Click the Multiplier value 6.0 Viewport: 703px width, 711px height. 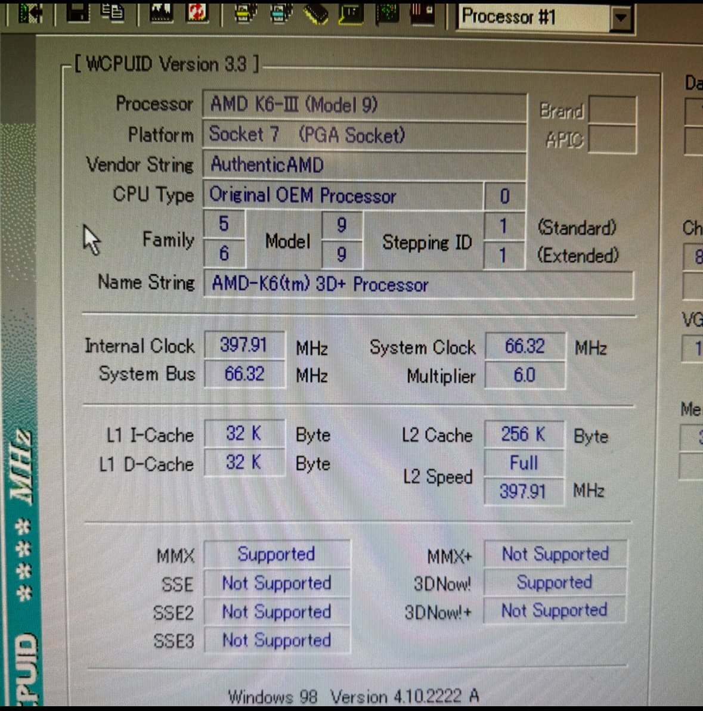[x=525, y=375]
